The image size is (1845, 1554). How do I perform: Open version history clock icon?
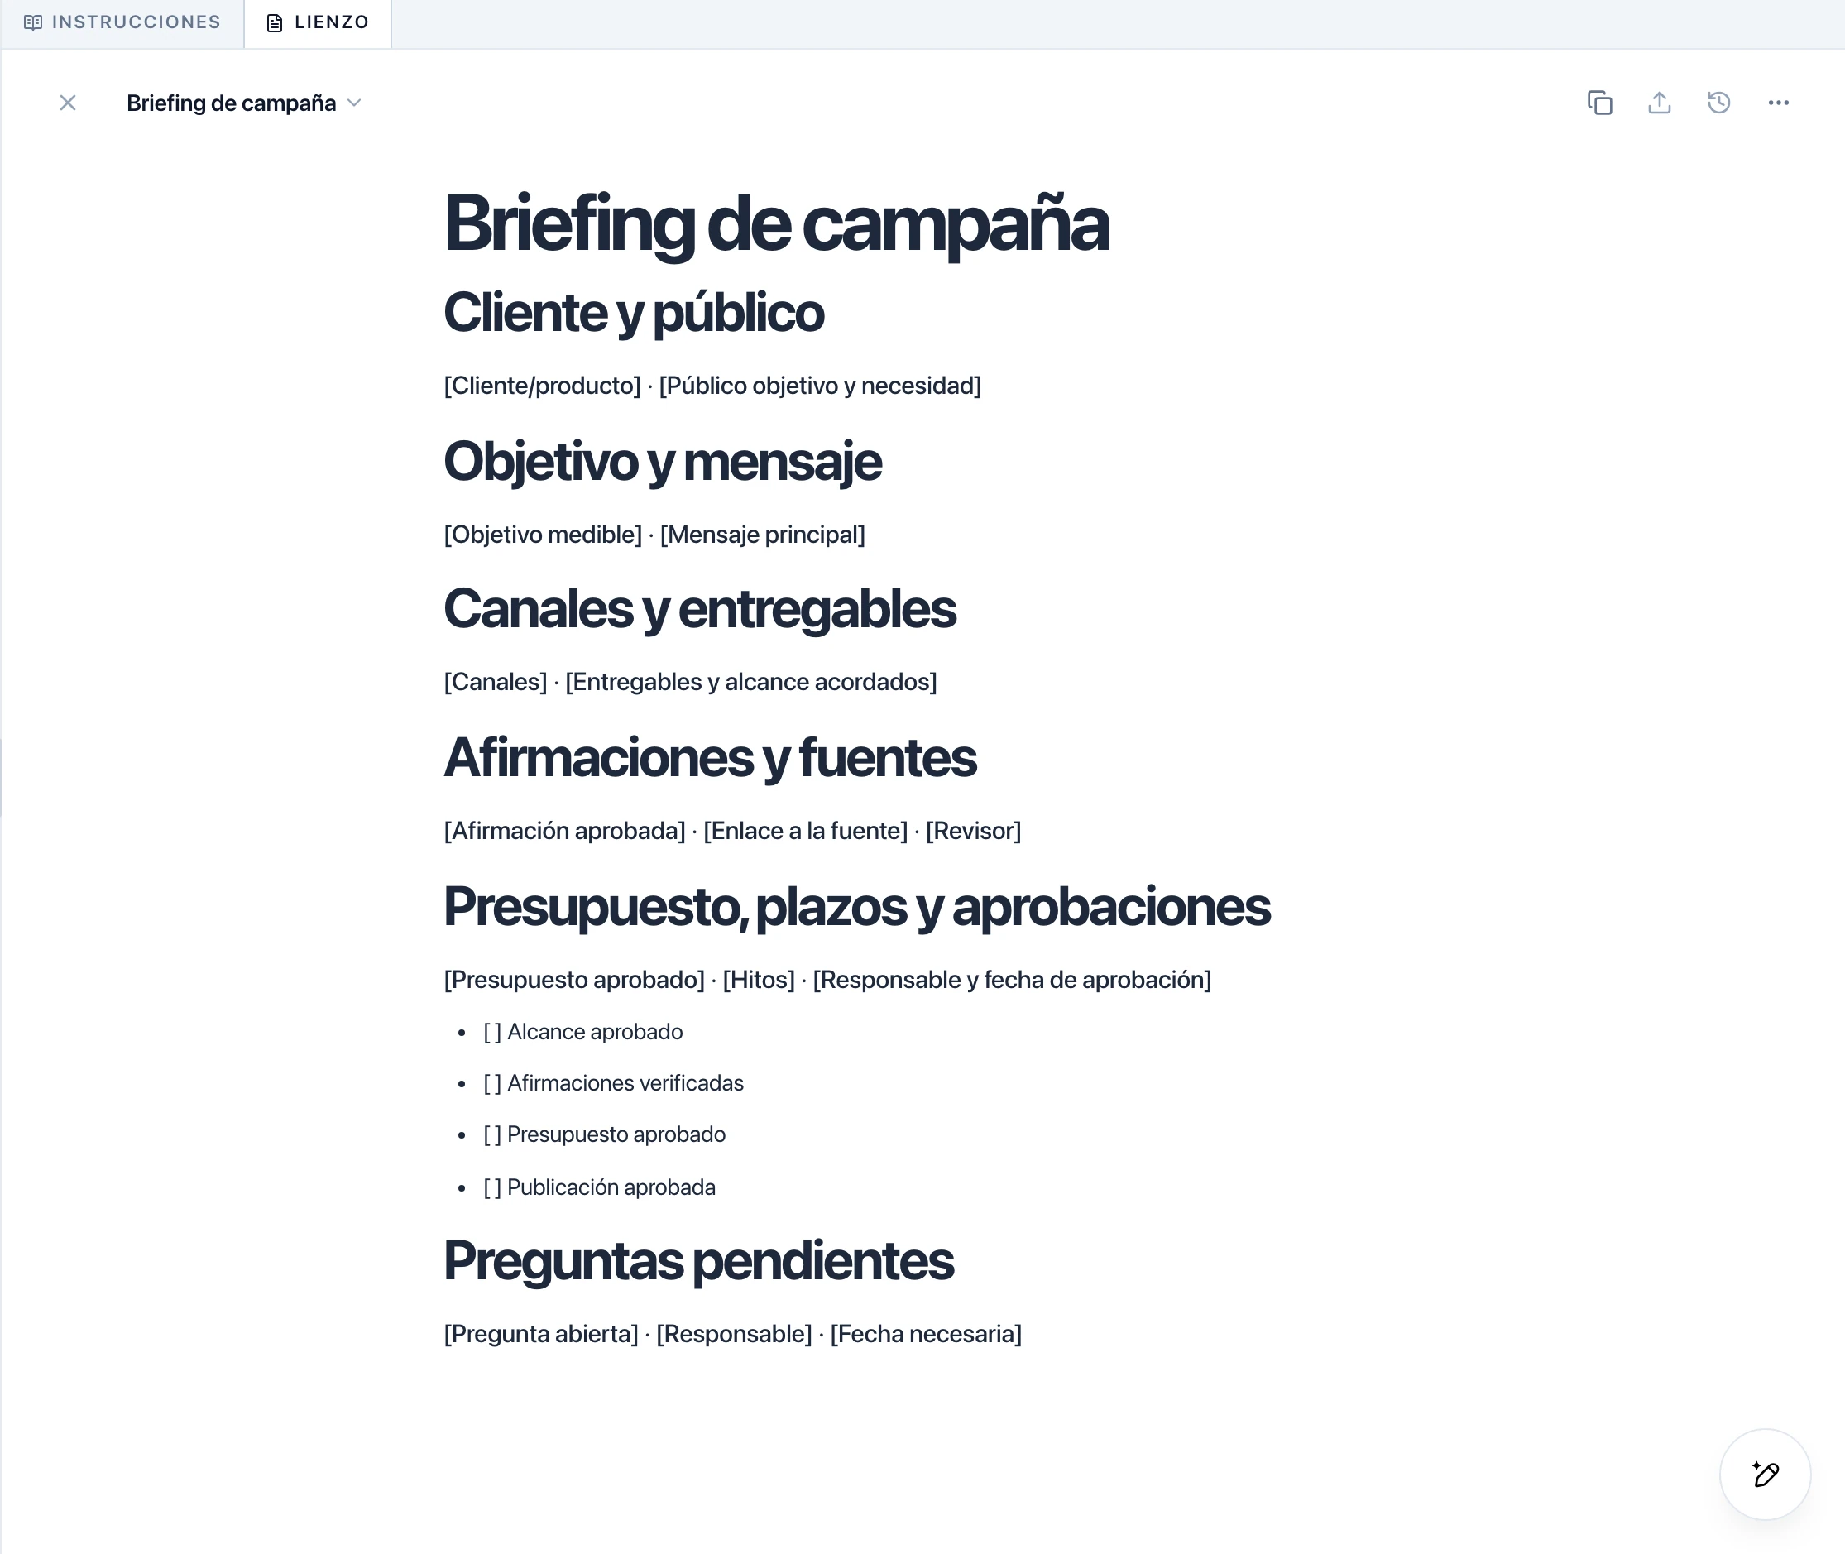tap(1718, 103)
